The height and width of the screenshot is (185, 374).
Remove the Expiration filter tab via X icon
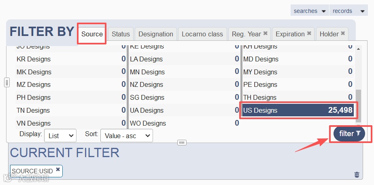pyautogui.click(x=309, y=34)
